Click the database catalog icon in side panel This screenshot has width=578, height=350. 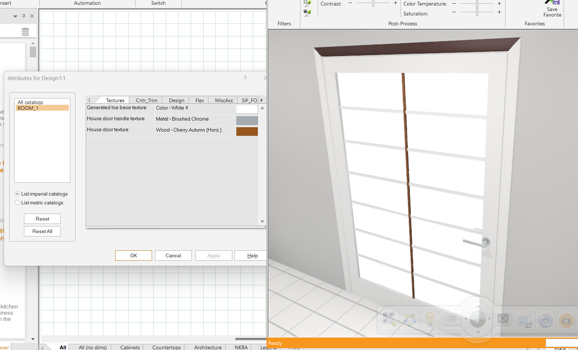pos(25,32)
